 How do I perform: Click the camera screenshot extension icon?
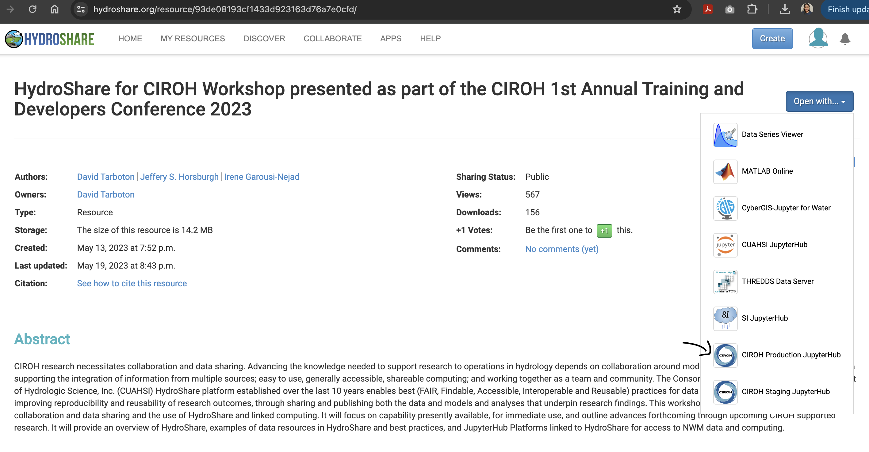[x=730, y=9]
